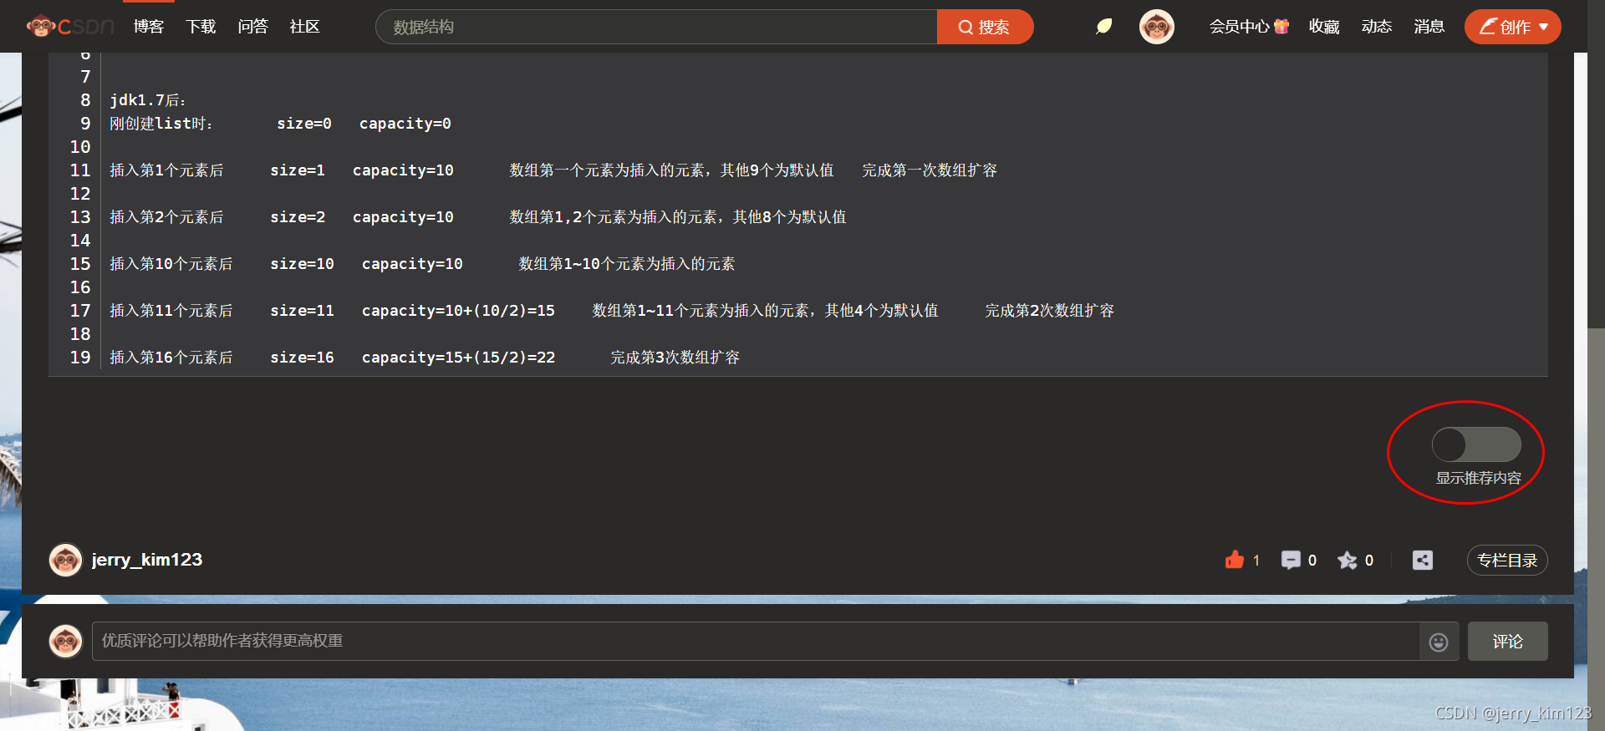The image size is (1605, 731).
Task: Click the text '刚创建list时:'
Action: [x=161, y=124]
